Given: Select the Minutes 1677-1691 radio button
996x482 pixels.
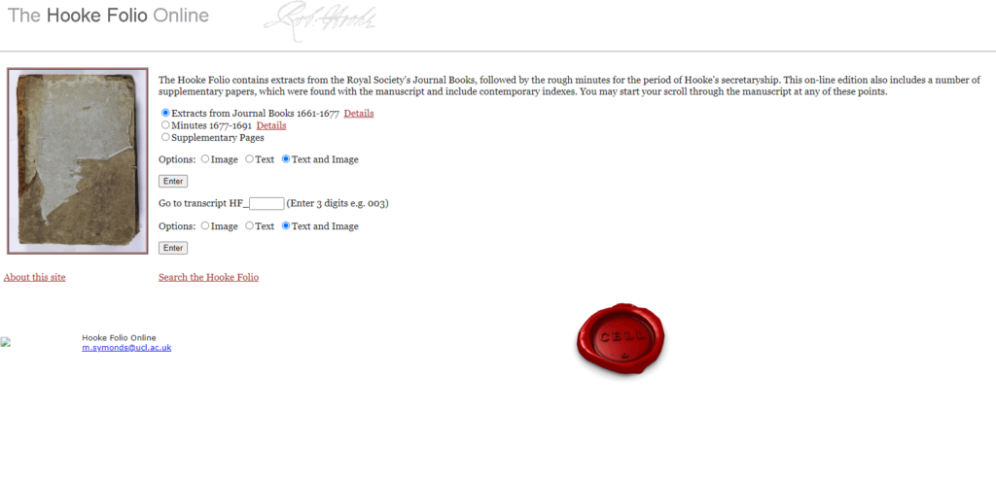Looking at the screenshot, I should pos(165,125).
